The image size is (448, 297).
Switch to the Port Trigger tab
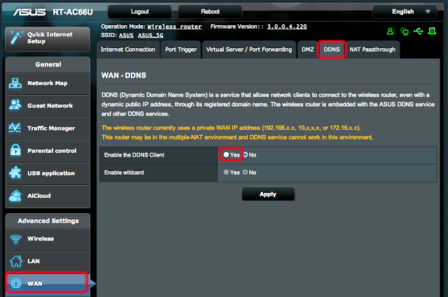(181, 50)
